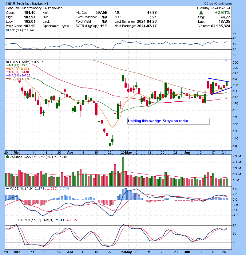Image resolution: width=246 pixels, height=255 pixels.
Task: Click the Next Earnings date 2024-07-17
Action: (x=147, y=26)
